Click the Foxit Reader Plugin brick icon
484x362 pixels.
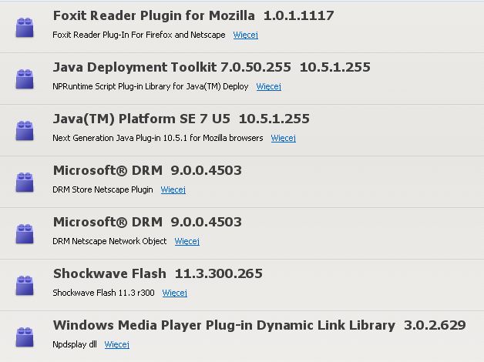(25, 28)
